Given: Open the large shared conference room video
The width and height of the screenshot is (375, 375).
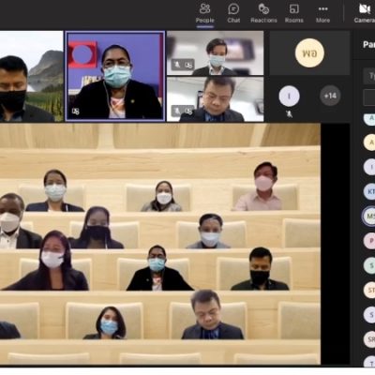Looking at the screenshot, I should click(160, 244).
